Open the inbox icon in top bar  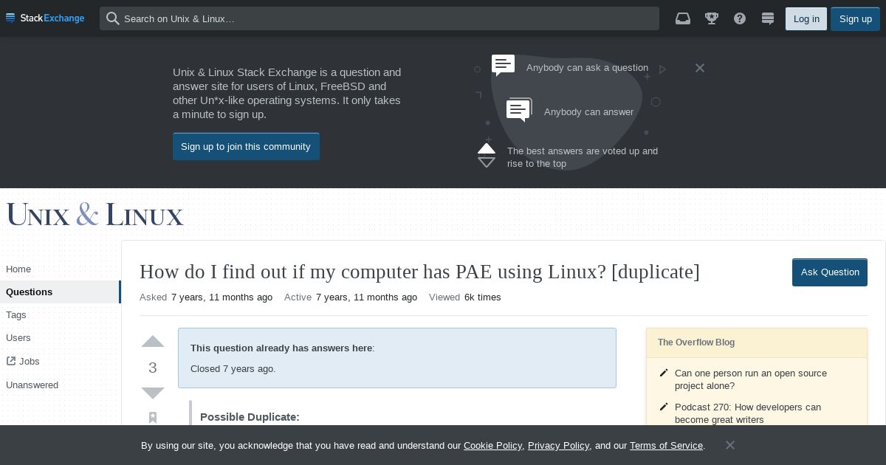coord(683,18)
